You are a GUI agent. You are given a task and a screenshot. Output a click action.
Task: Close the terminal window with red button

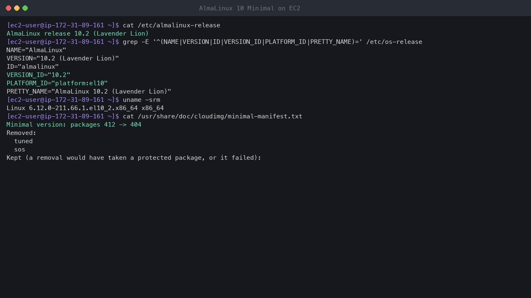coord(8,8)
